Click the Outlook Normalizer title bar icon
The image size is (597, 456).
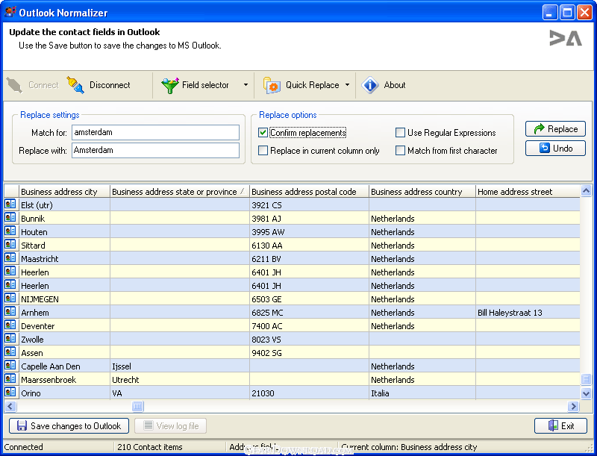coord(10,12)
